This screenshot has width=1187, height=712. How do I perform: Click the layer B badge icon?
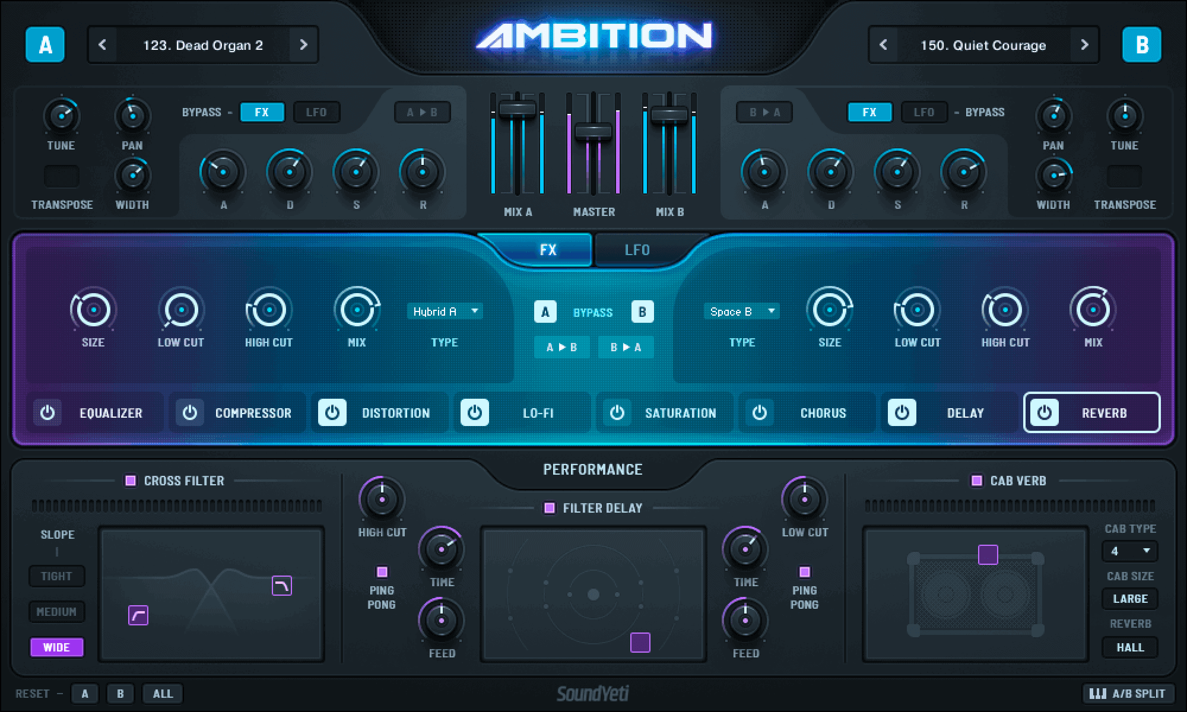pos(1141,44)
